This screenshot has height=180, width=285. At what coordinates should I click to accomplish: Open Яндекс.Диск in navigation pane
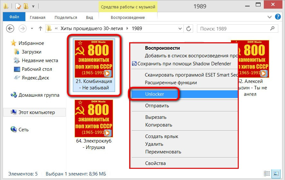35,78
